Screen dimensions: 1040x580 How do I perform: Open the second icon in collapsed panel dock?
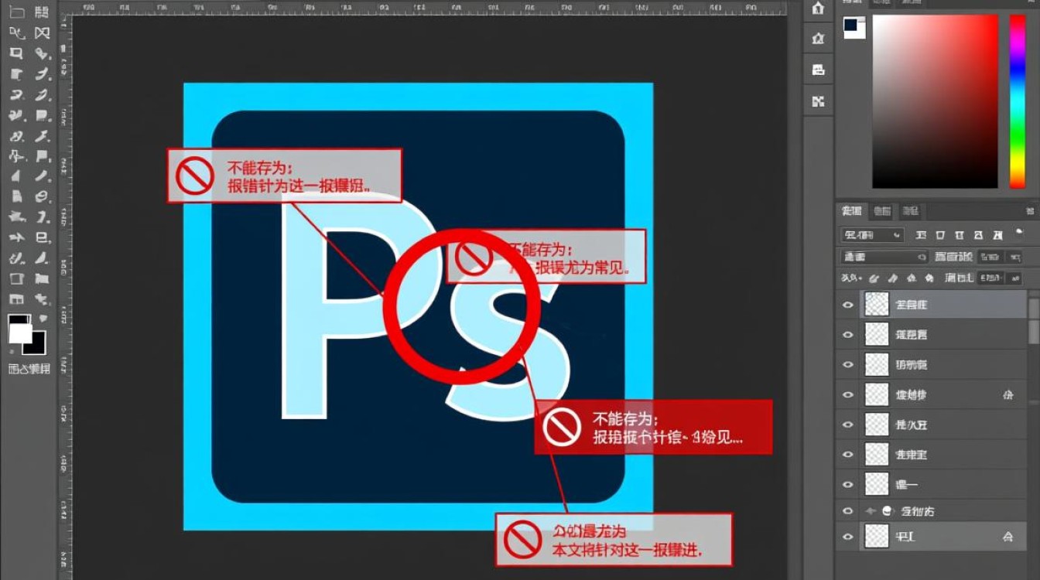coord(818,39)
